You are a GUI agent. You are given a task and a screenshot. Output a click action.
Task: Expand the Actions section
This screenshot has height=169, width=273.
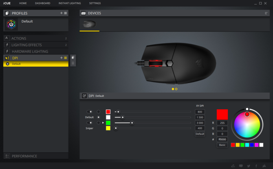36,38
